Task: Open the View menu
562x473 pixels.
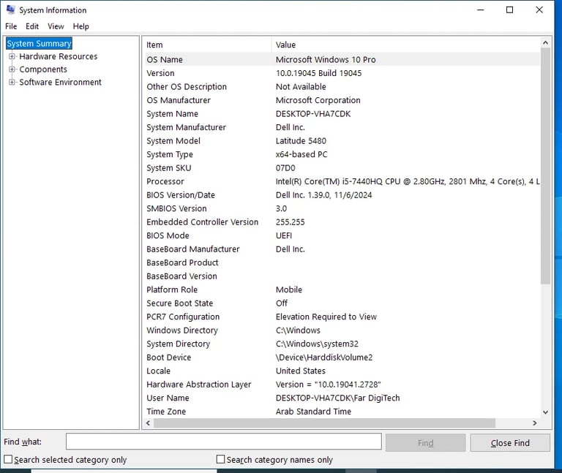Action: click(x=56, y=26)
